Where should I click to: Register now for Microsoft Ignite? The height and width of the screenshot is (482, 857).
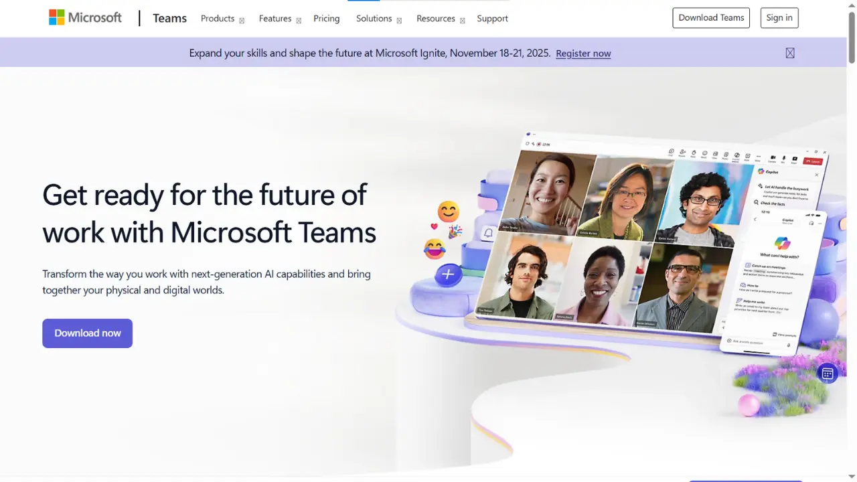click(583, 53)
